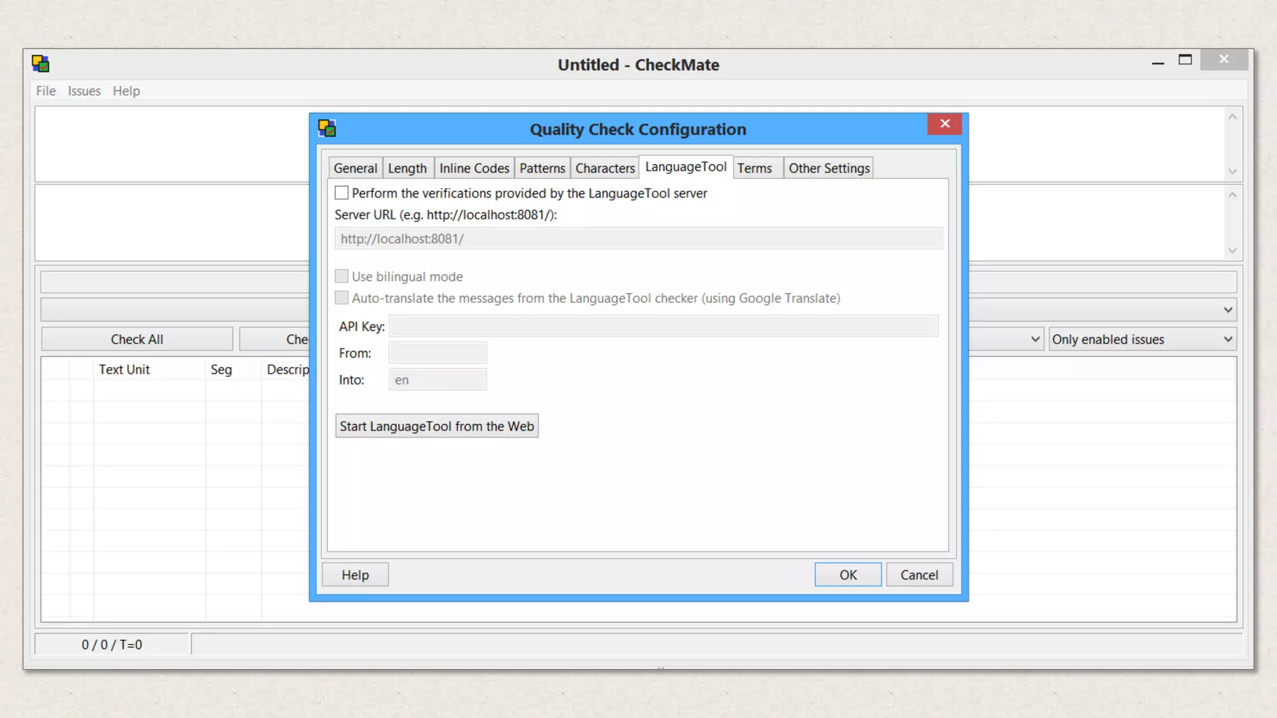Expand the wide dropdown below the top field

[x=1227, y=310]
